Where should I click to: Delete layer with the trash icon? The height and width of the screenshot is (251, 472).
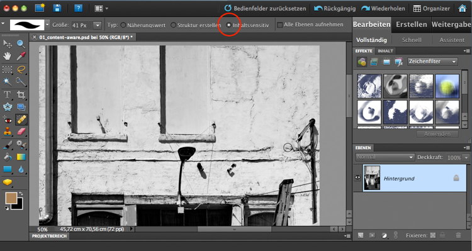[x=458, y=235]
